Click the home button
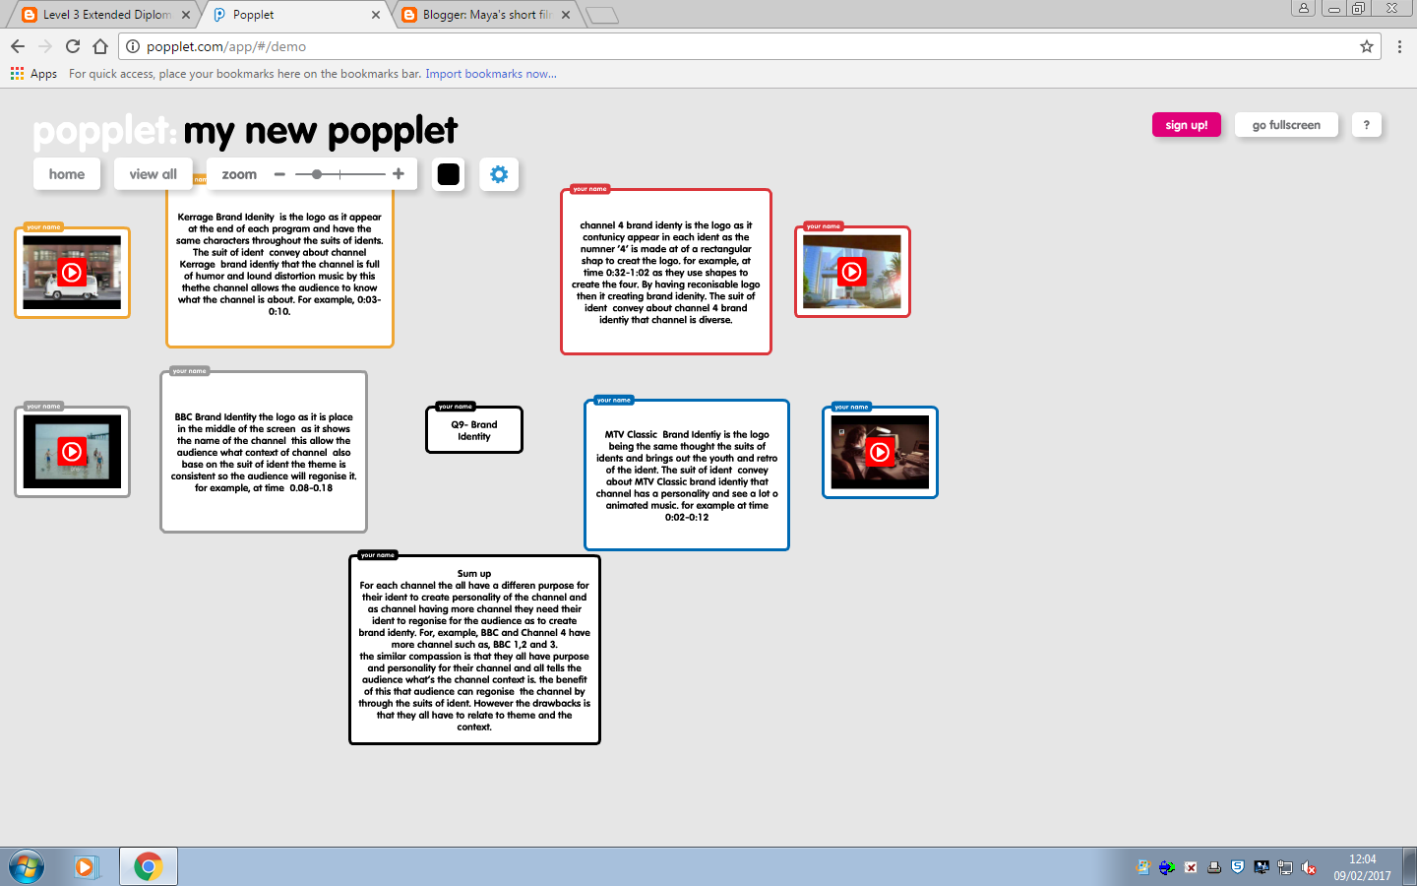The width and height of the screenshot is (1417, 886). (x=67, y=174)
